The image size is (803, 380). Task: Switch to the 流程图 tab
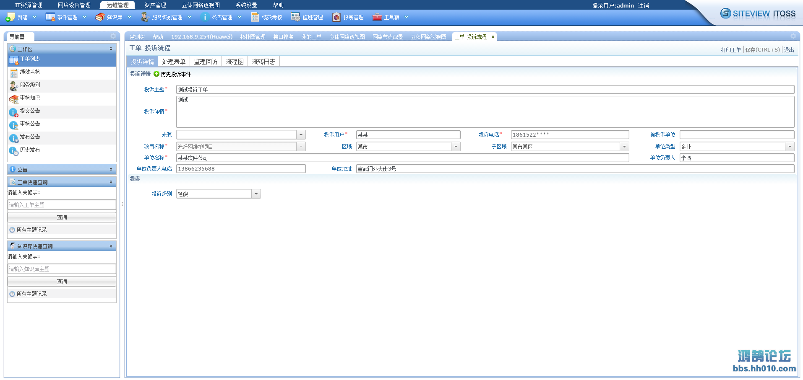pyautogui.click(x=235, y=62)
